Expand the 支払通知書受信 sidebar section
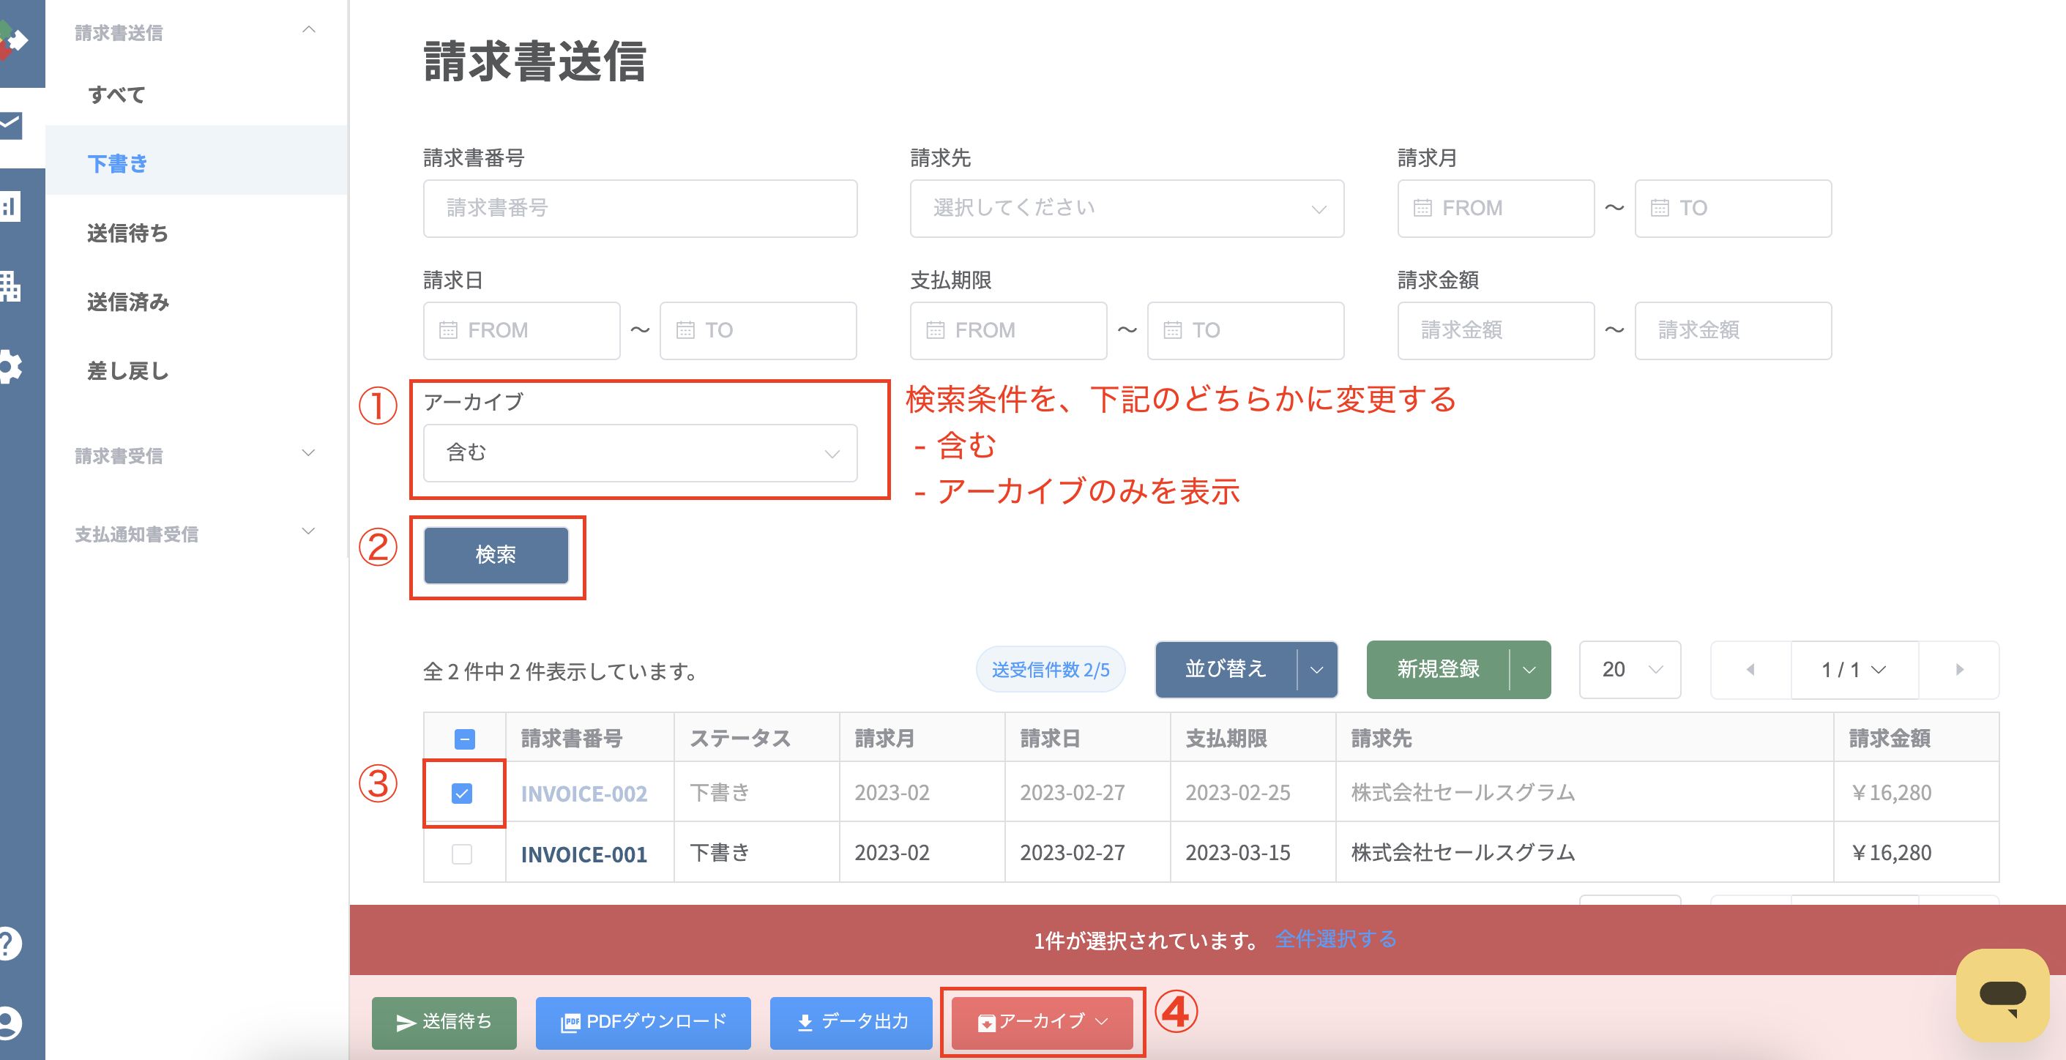The height and width of the screenshot is (1060, 2066). pos(309,531)
